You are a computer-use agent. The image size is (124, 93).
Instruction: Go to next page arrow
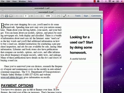click(21, 16)
